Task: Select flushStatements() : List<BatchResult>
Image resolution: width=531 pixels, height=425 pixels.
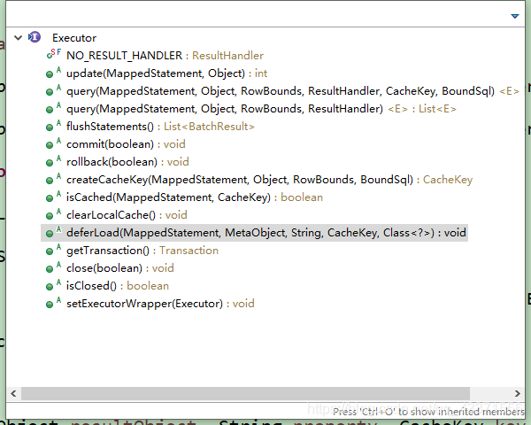Action: click(x=160, y=127)
